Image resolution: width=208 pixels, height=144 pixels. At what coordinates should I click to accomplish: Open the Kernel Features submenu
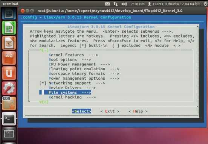click(73, 55)
